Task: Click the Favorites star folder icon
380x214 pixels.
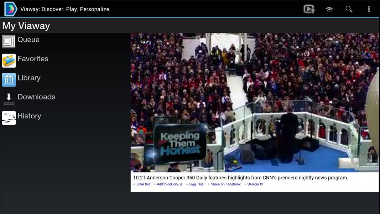Action: click(x=9, y=60)
